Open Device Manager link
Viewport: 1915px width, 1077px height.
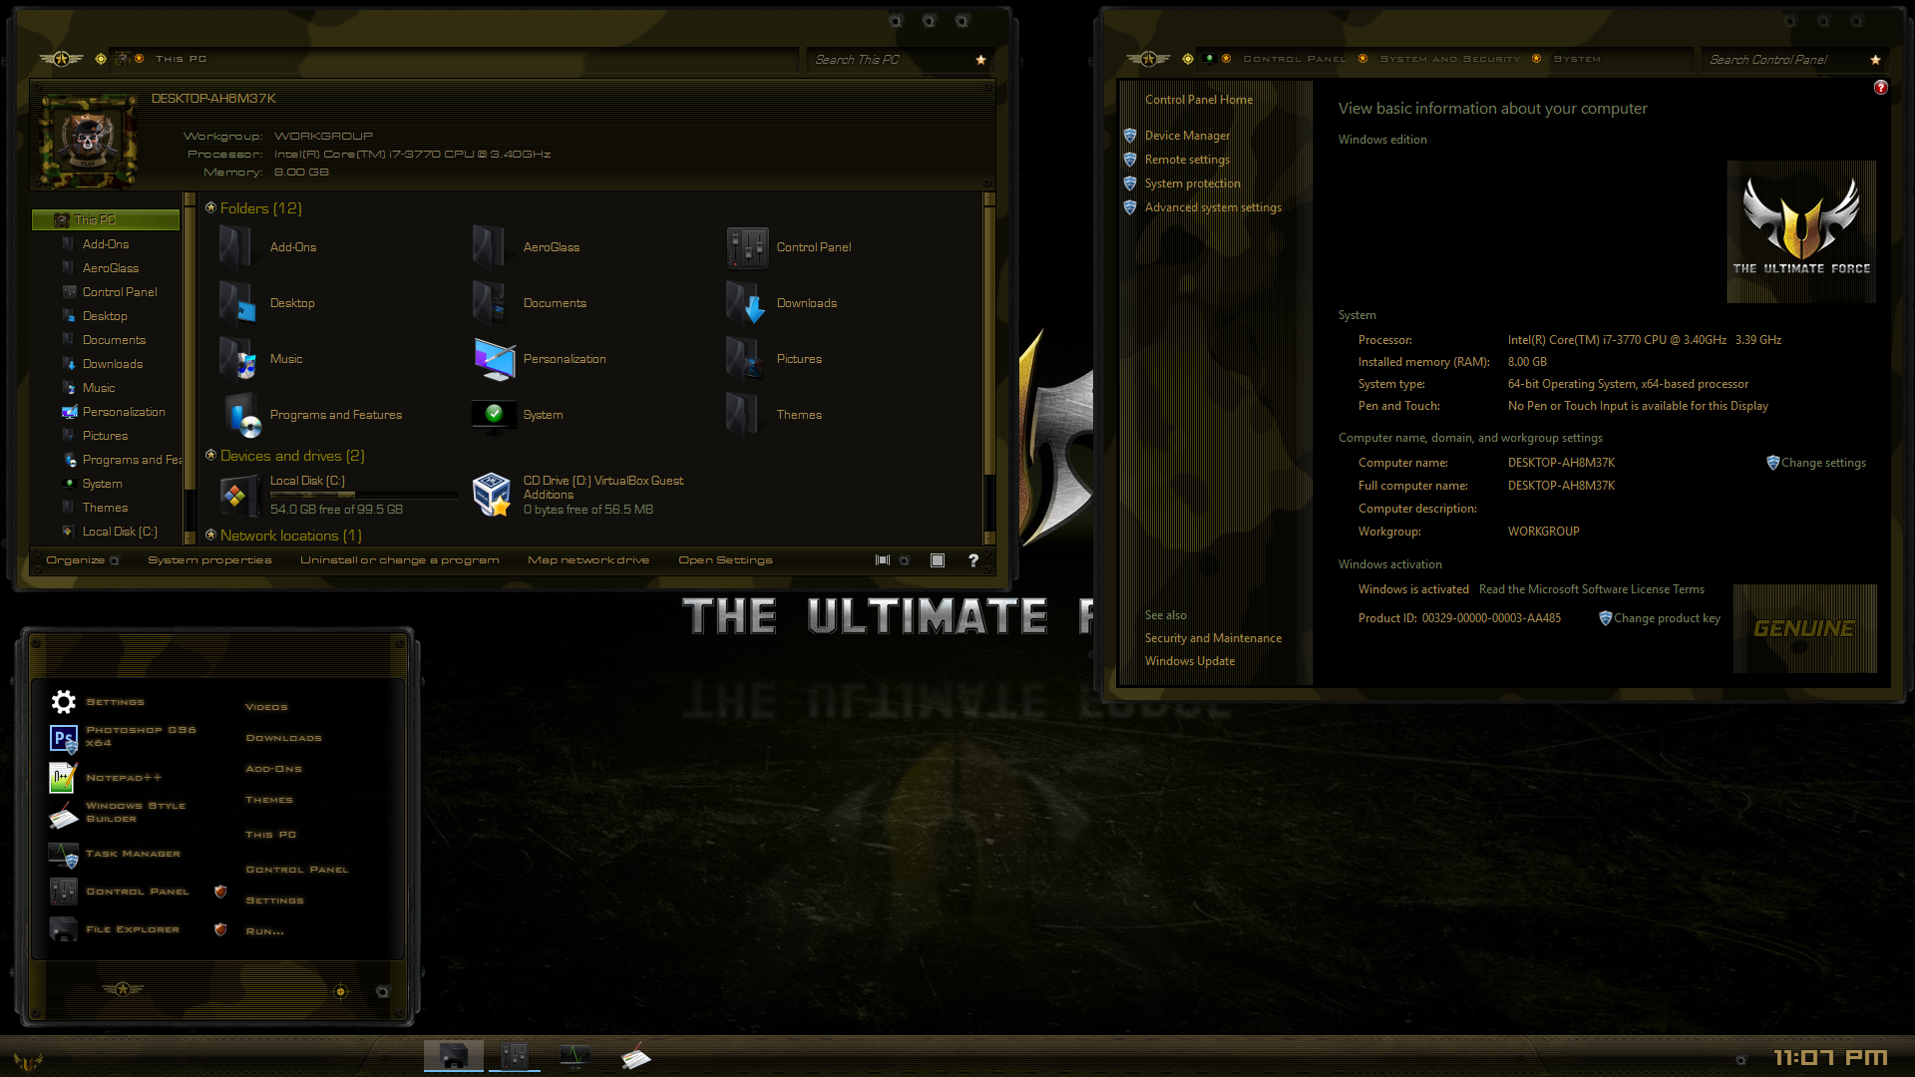point(1187,136)
